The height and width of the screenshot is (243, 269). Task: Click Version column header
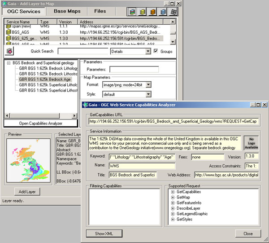click(x=67, y=22)
